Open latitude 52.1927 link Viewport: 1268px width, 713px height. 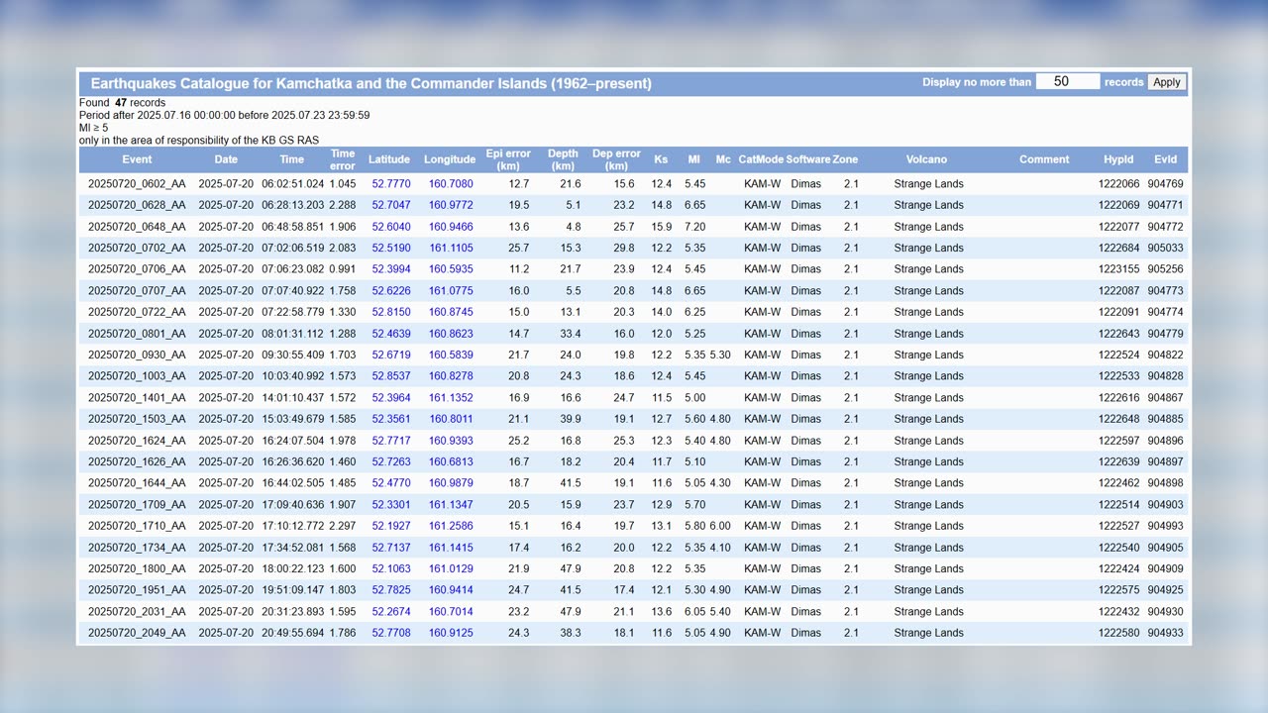[x=391, y=526]
